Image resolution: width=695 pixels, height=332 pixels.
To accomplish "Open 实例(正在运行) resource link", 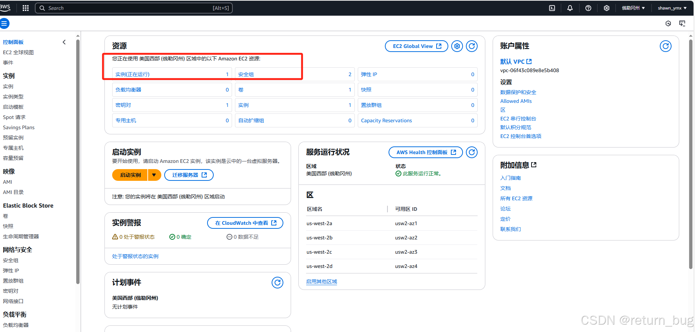I will pyautogui.click(x=132, y=74).
